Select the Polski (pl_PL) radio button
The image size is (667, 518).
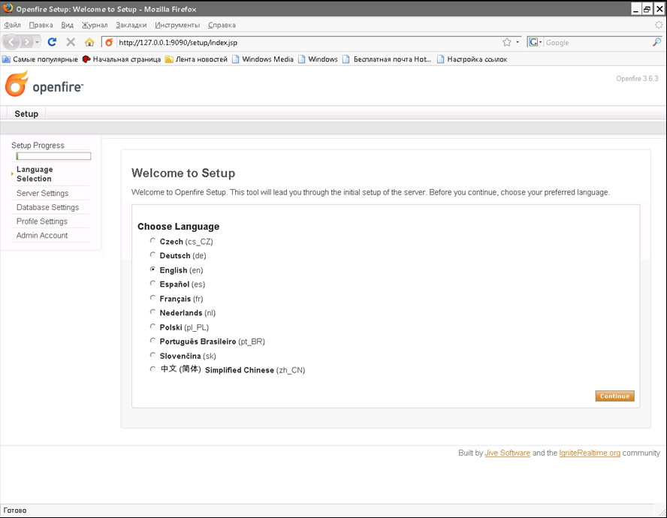tap(152, 327)
